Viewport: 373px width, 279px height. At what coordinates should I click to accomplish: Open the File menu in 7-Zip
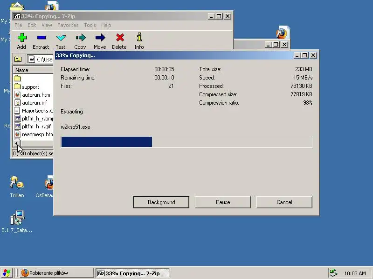pos(18,25)
